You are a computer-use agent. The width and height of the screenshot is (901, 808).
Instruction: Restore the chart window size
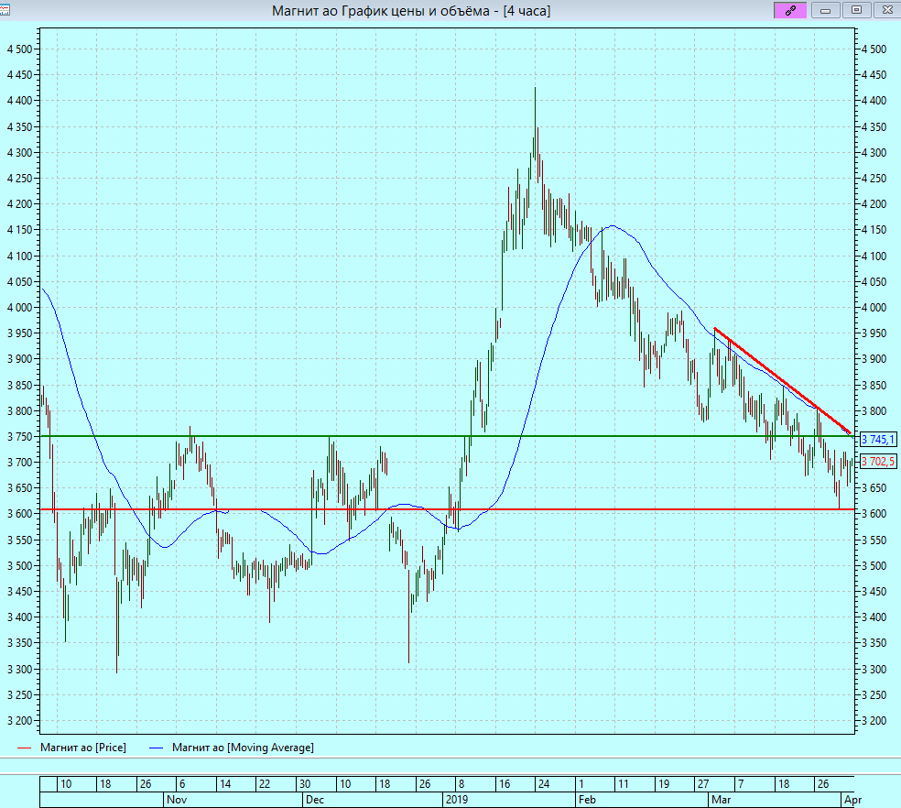(856, 10)
